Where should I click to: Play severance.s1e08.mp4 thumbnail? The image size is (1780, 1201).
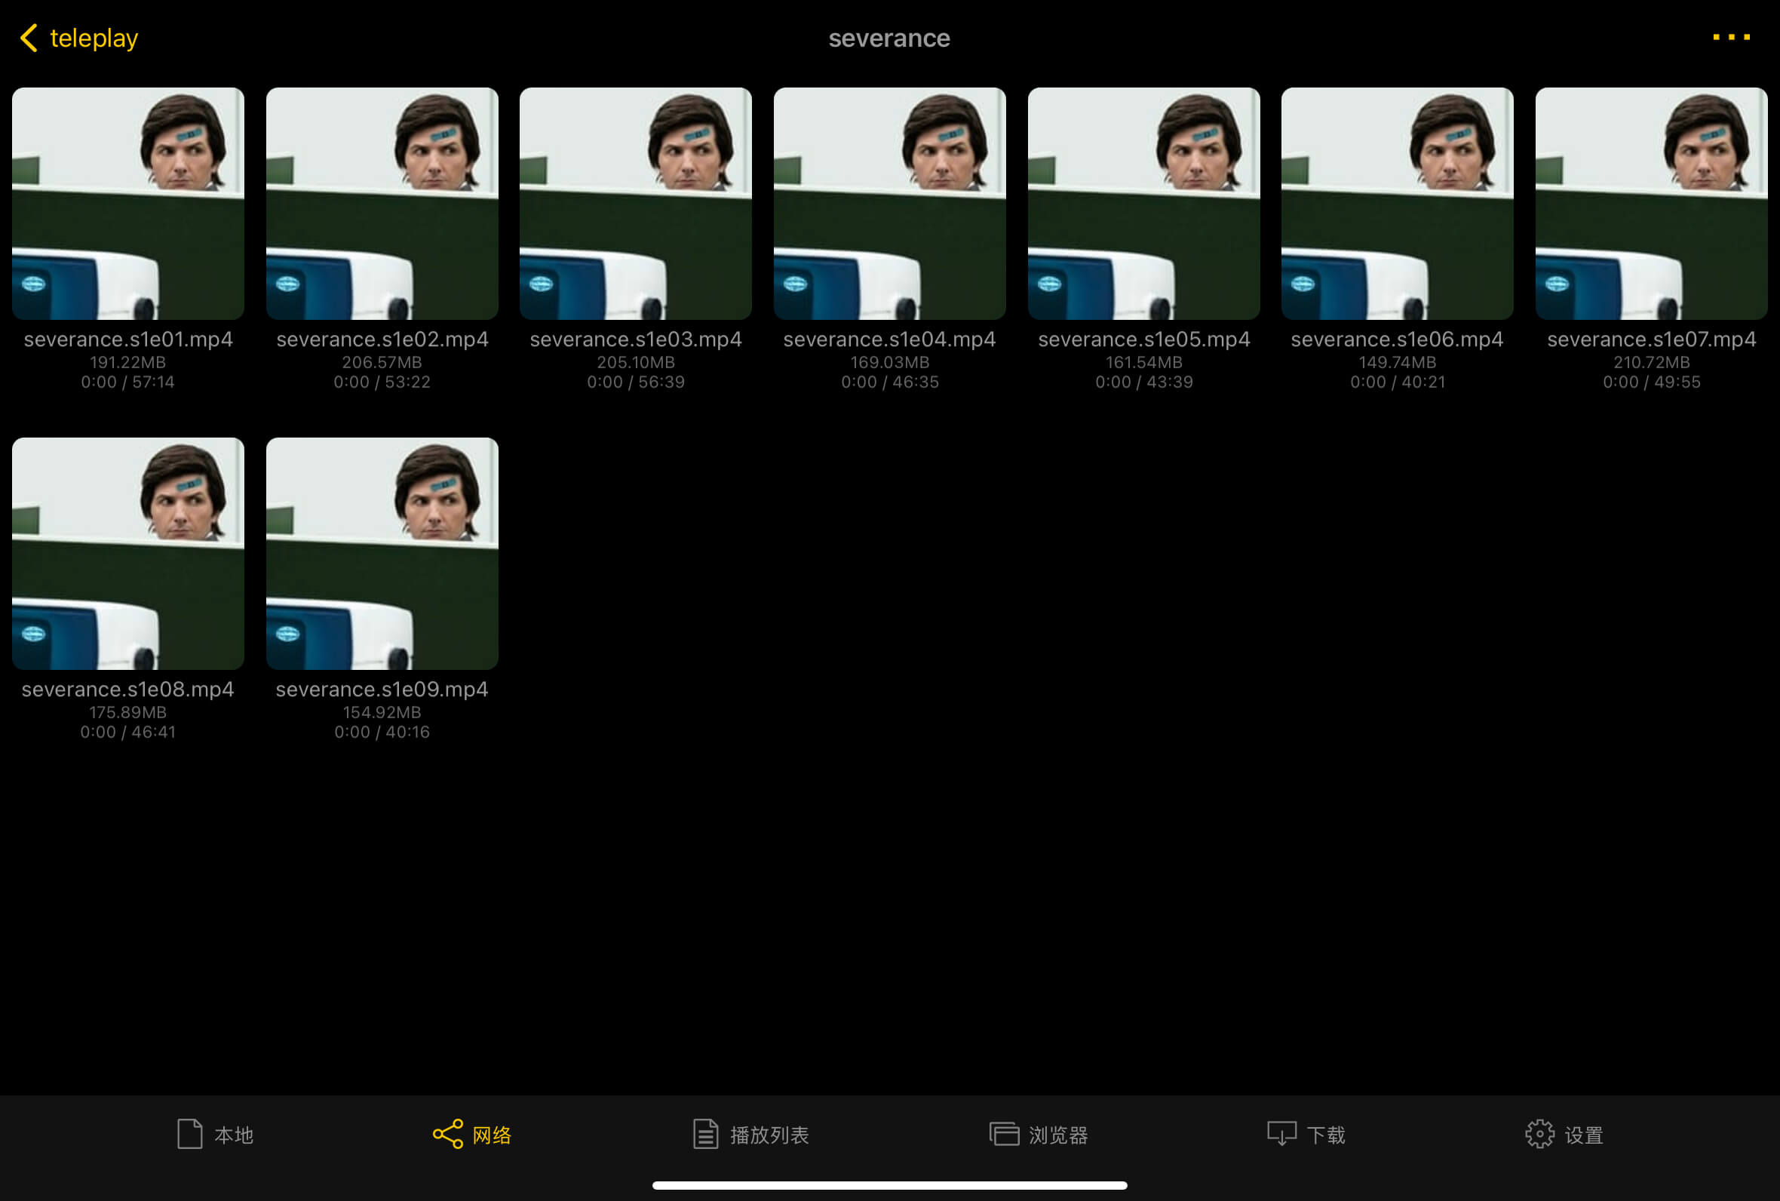click(x=128, y=553)
